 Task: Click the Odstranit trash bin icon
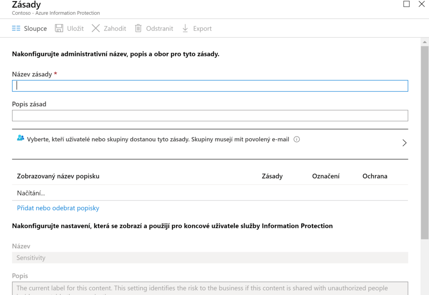pyautogui.click(x=138, y=28)
